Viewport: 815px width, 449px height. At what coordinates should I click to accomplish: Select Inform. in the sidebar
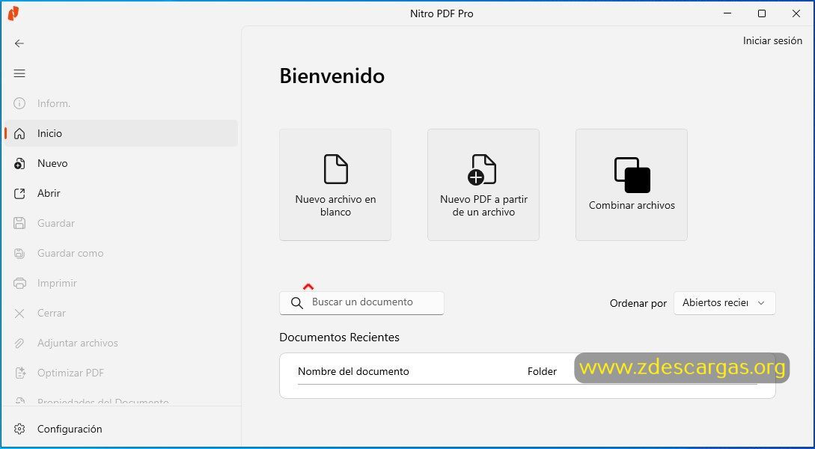tap(121, 103)
